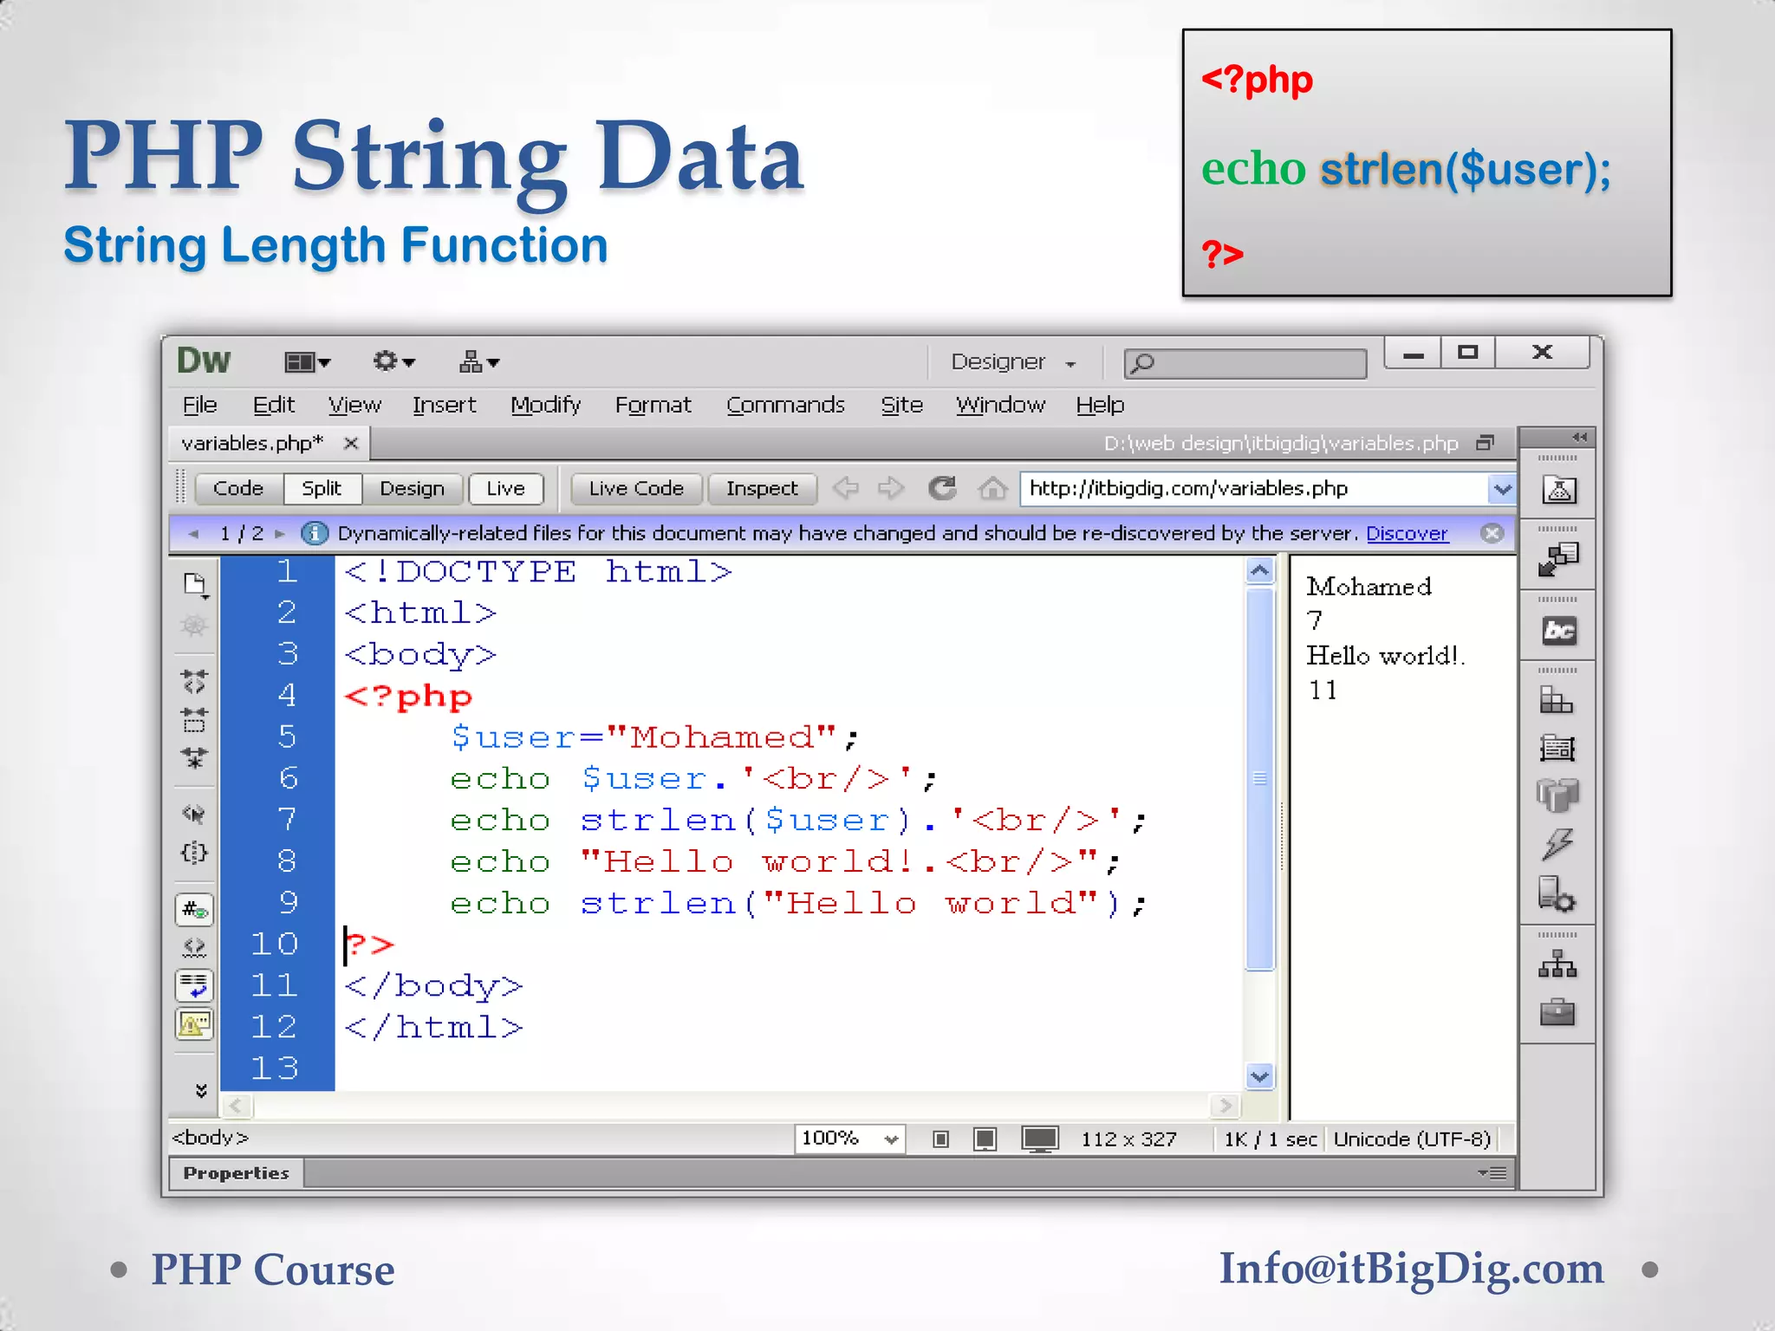The image size is (1775, 1331).
Task: Click the search field in title bar
Action: pyautogui.click(x=1245, y=363)
